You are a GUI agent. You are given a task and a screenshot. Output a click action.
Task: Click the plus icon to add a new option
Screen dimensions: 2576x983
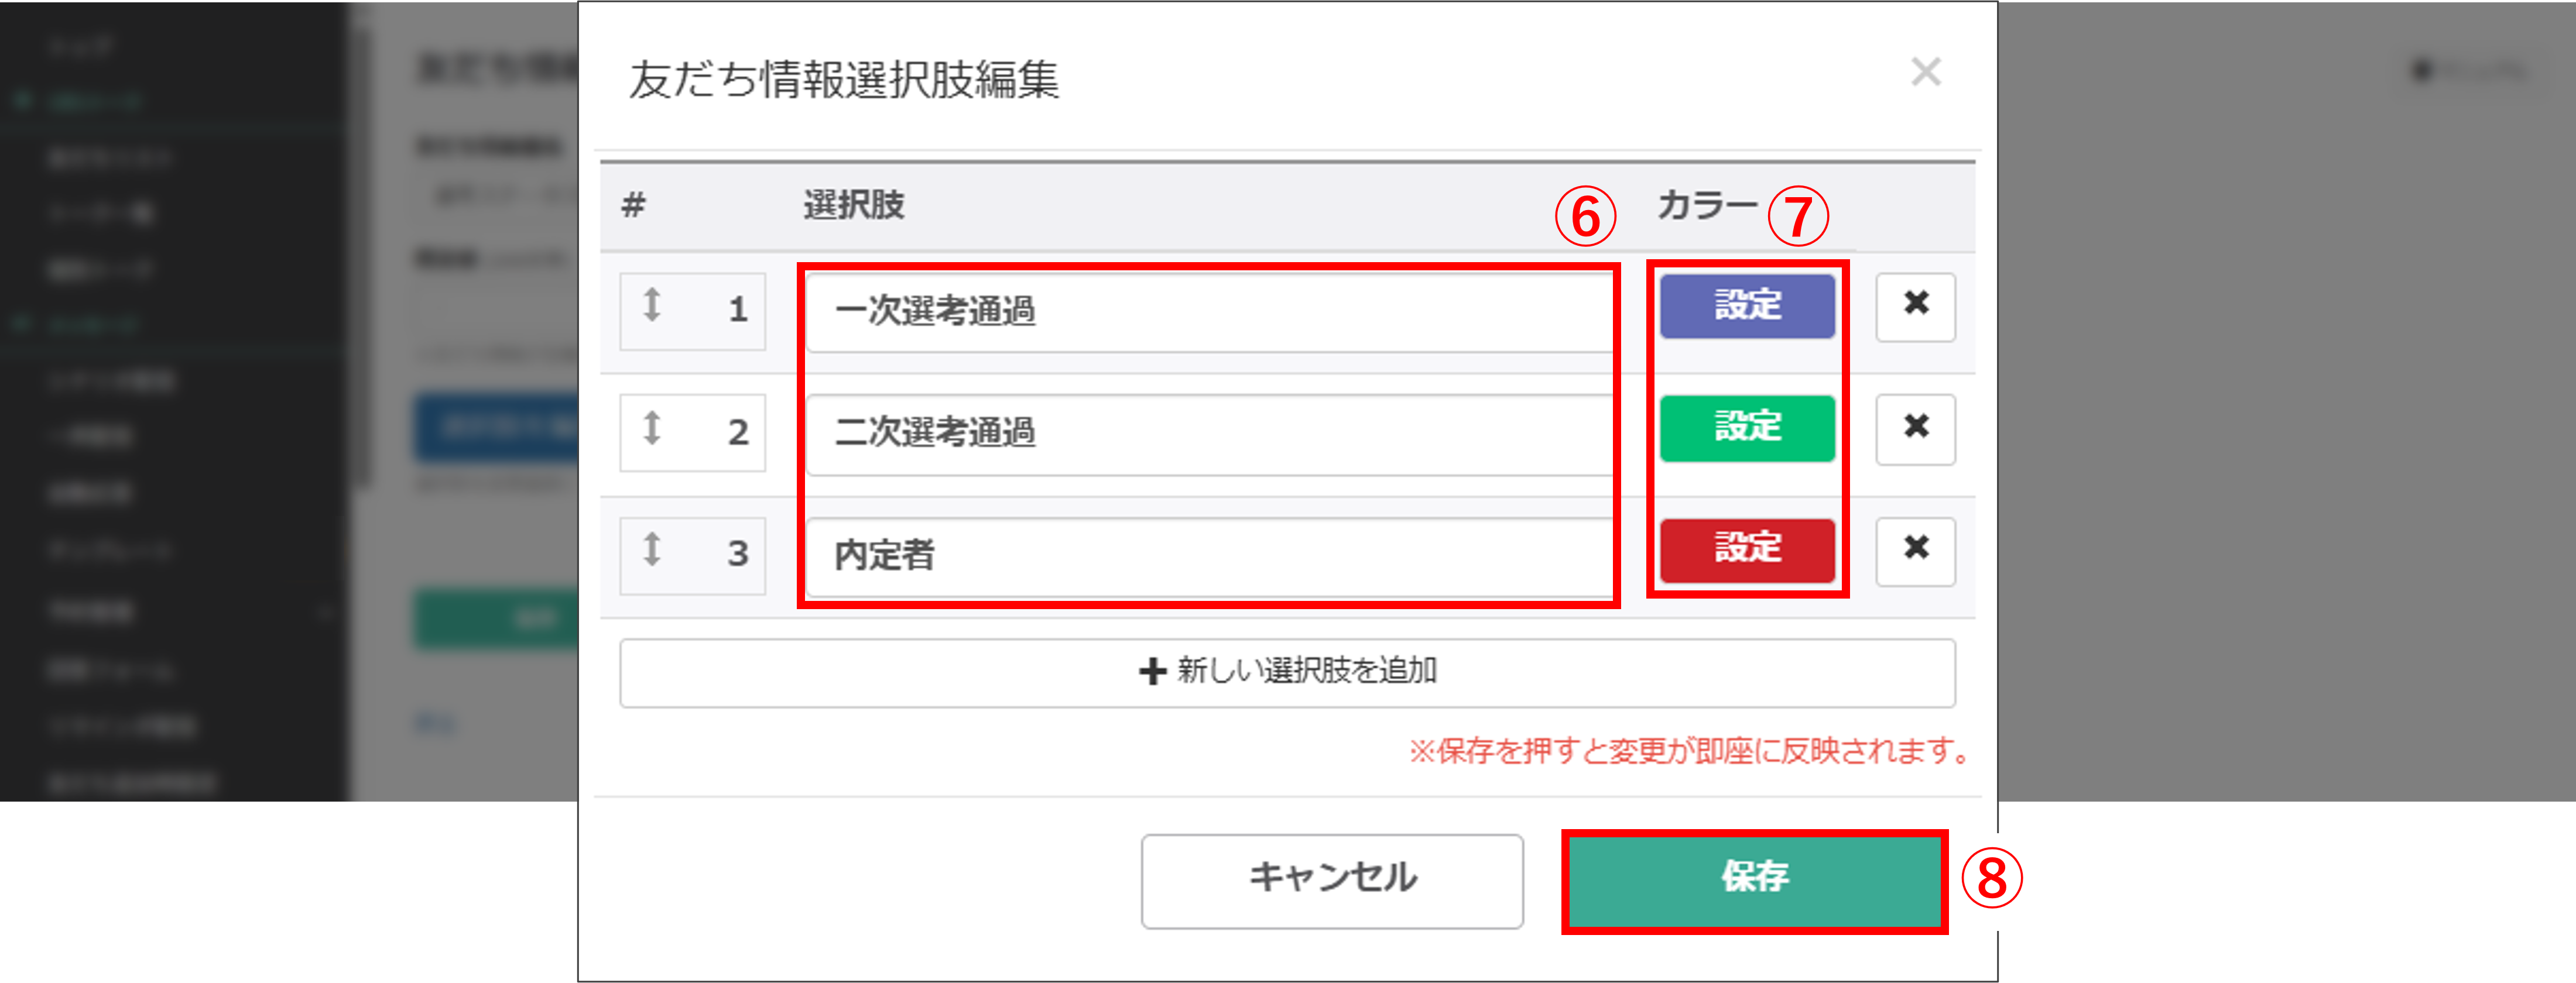1152,671
